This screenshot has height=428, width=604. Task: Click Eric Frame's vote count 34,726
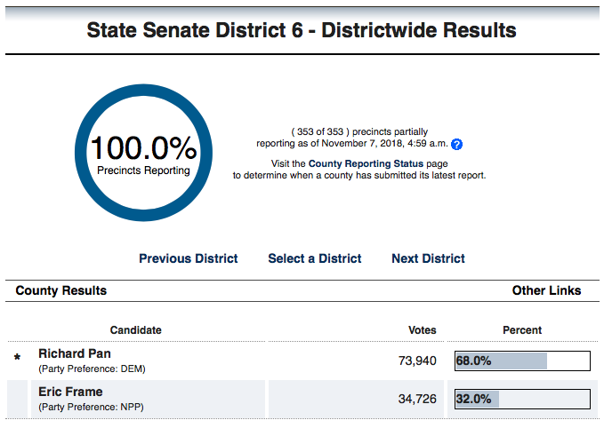(x=417, y=399)
